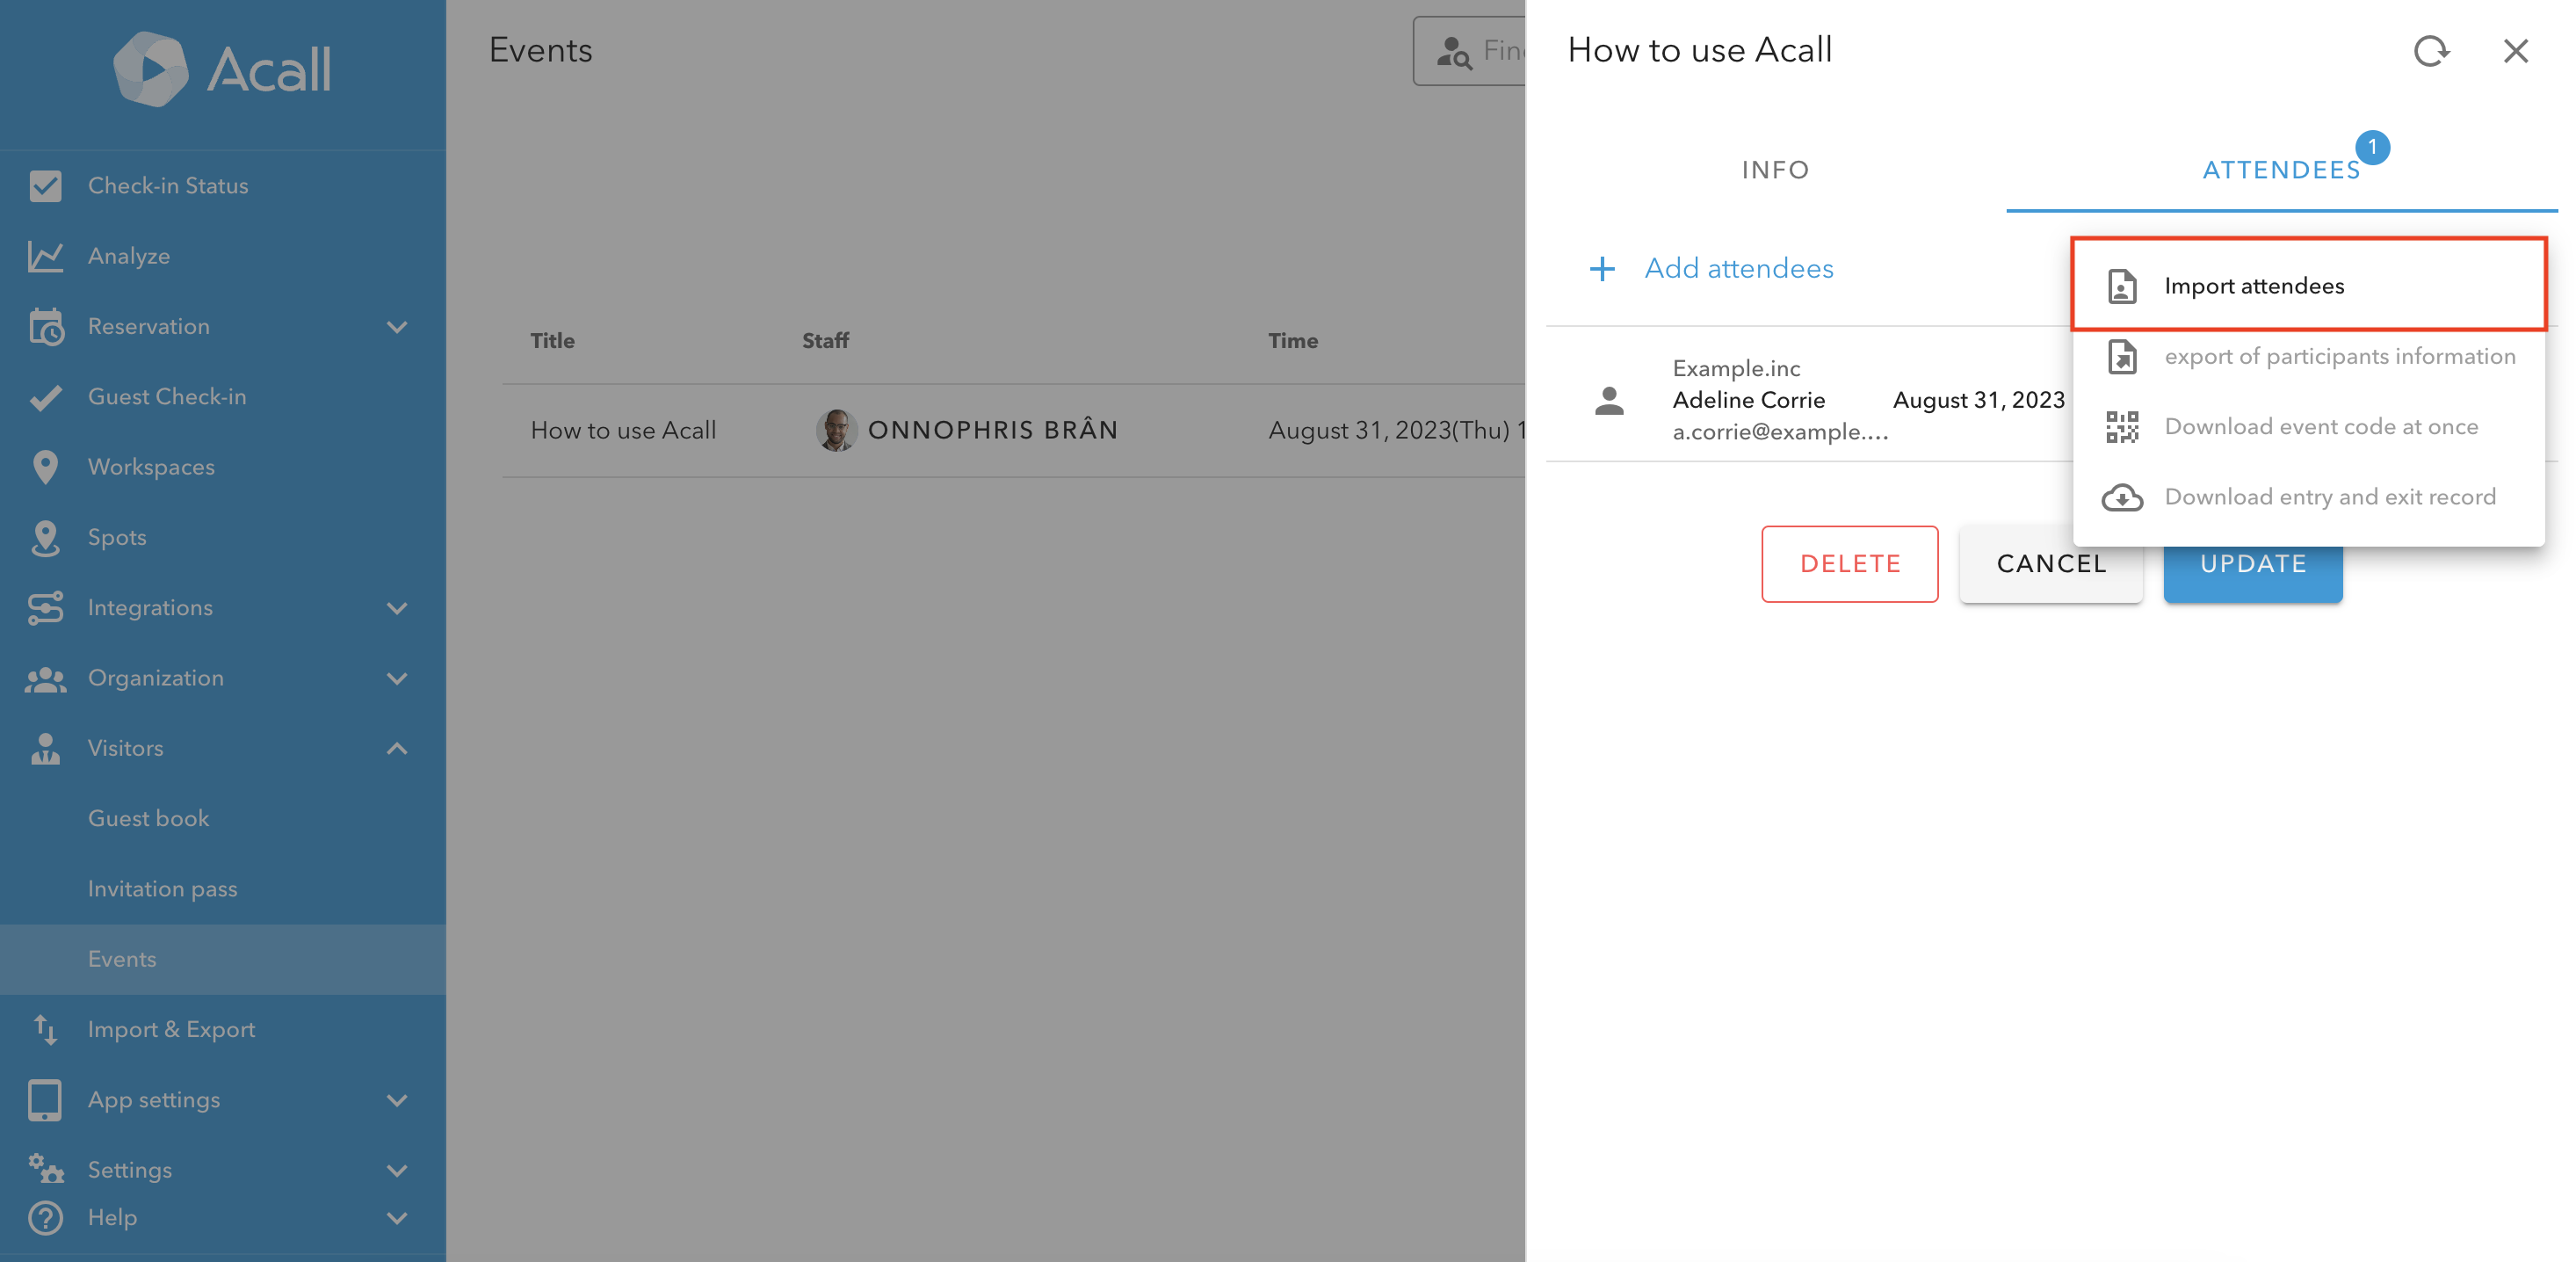Screen dimensions: 2576x1262
Task: Switch to the INFO tab
Action: coord(1775,170)
